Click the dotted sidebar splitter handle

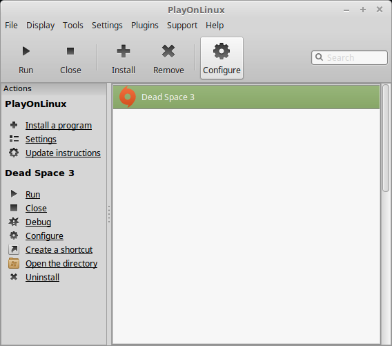coord(109,214)
